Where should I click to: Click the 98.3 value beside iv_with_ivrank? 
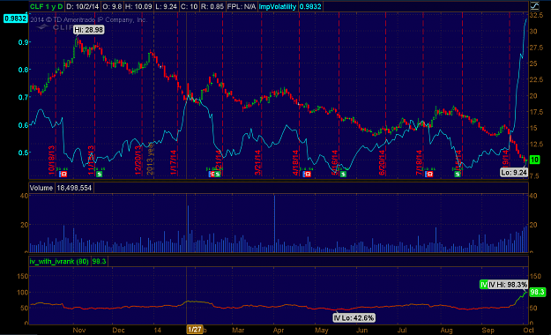(x=99, y=261)
